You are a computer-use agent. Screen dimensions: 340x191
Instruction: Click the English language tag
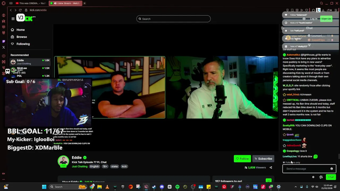[x=94, y=166]
